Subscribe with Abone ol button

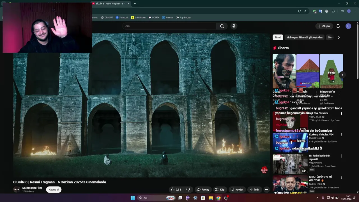click(54, 190)
